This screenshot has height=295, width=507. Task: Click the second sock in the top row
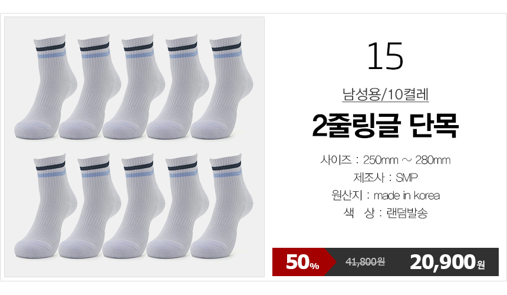[x=89, y=87]
